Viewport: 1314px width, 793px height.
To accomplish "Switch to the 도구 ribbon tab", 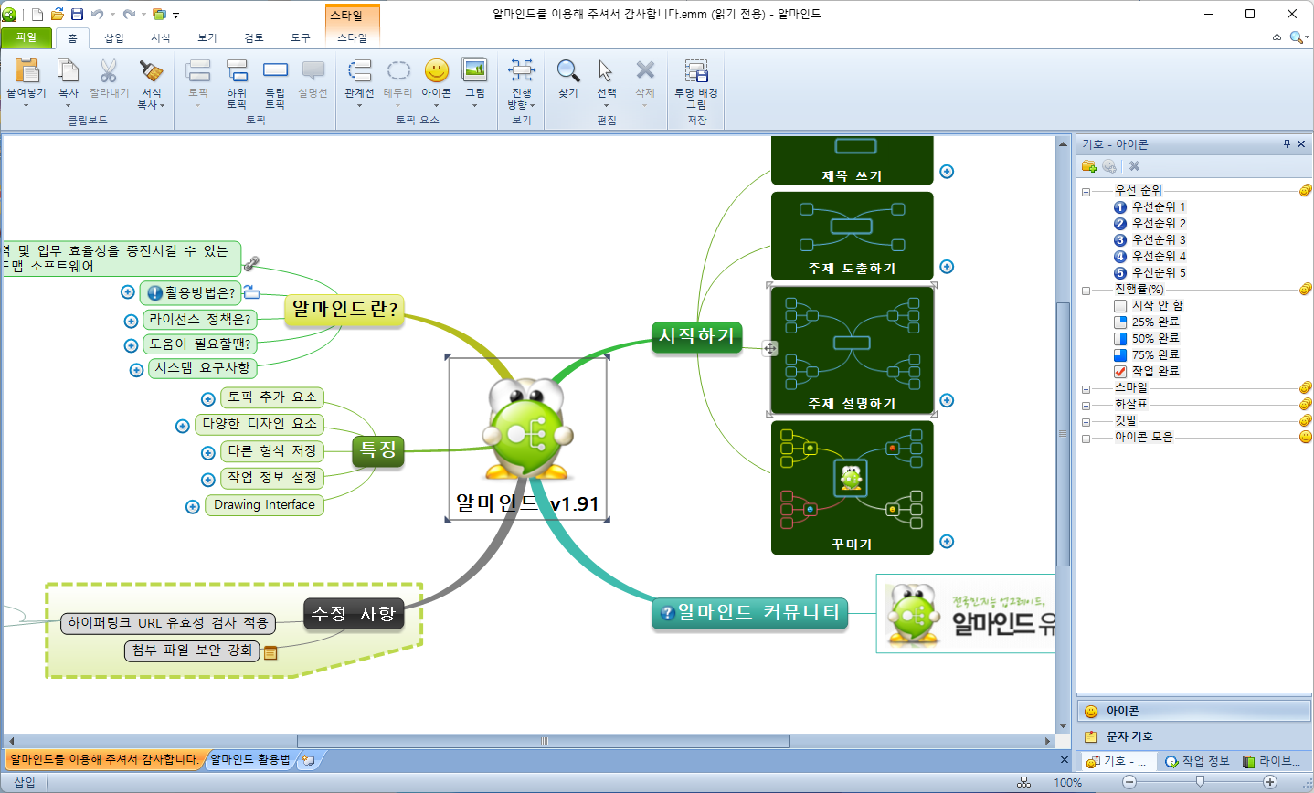I will pyautogui.click(x=301, y=37).
